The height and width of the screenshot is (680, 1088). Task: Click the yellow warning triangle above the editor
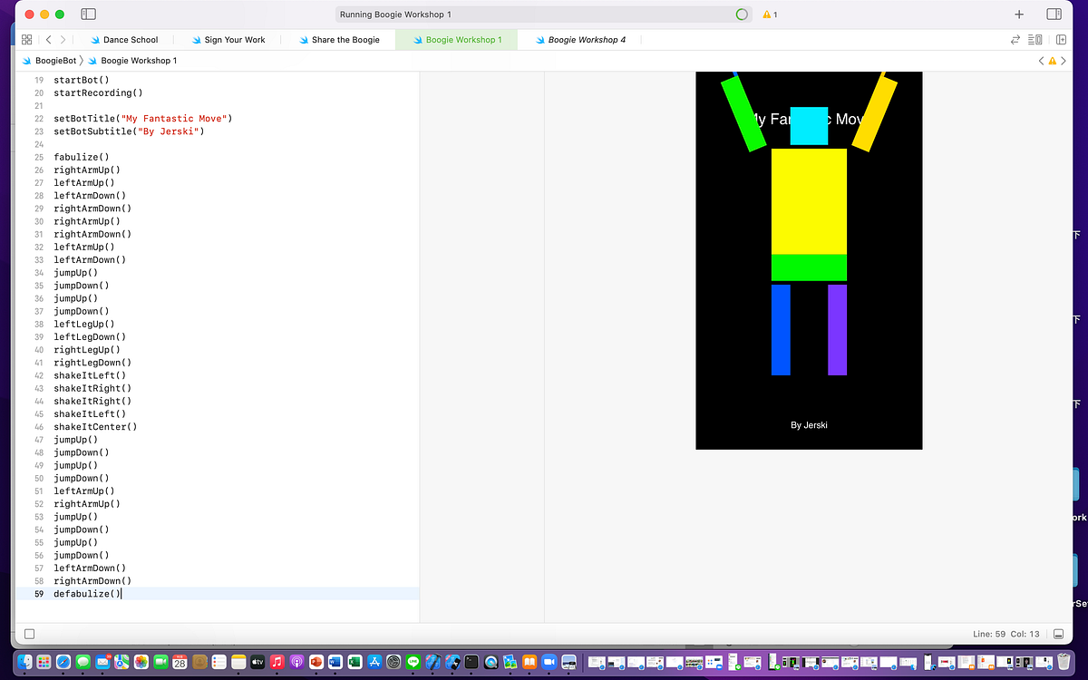[1052, 60]
